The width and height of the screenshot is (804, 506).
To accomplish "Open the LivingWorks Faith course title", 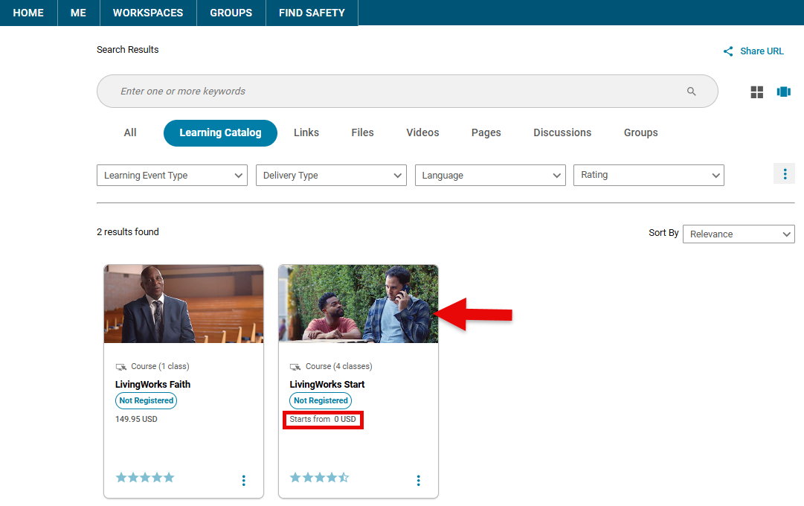I will 152,385.
